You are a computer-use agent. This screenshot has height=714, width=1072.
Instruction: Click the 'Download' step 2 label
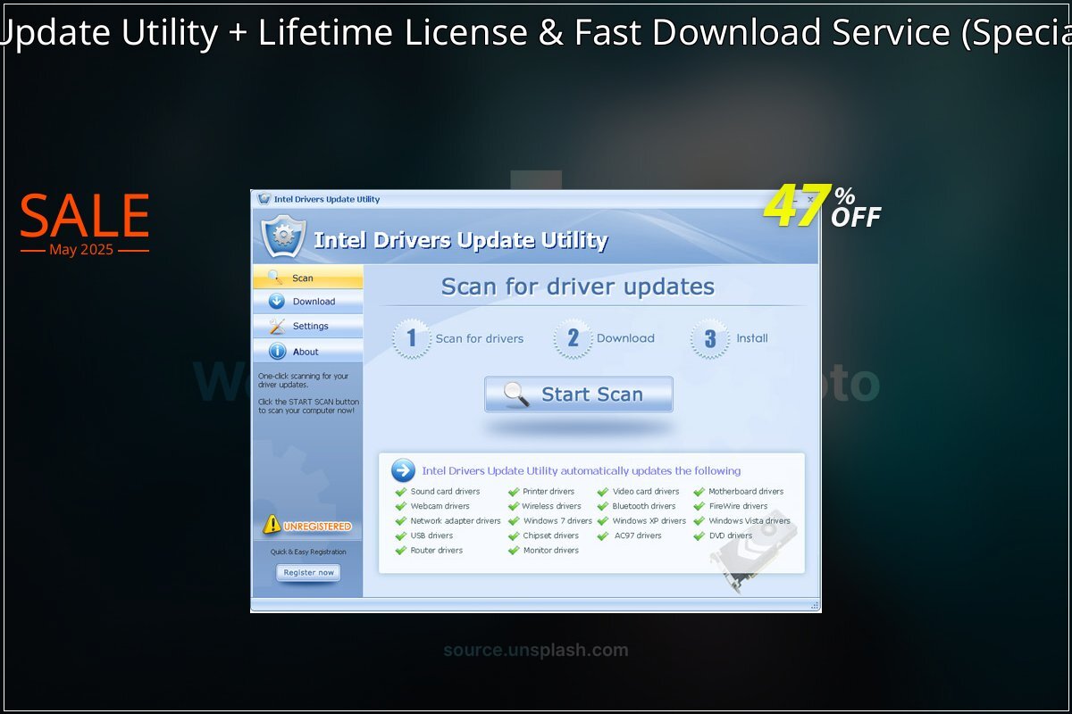[625, 338]
